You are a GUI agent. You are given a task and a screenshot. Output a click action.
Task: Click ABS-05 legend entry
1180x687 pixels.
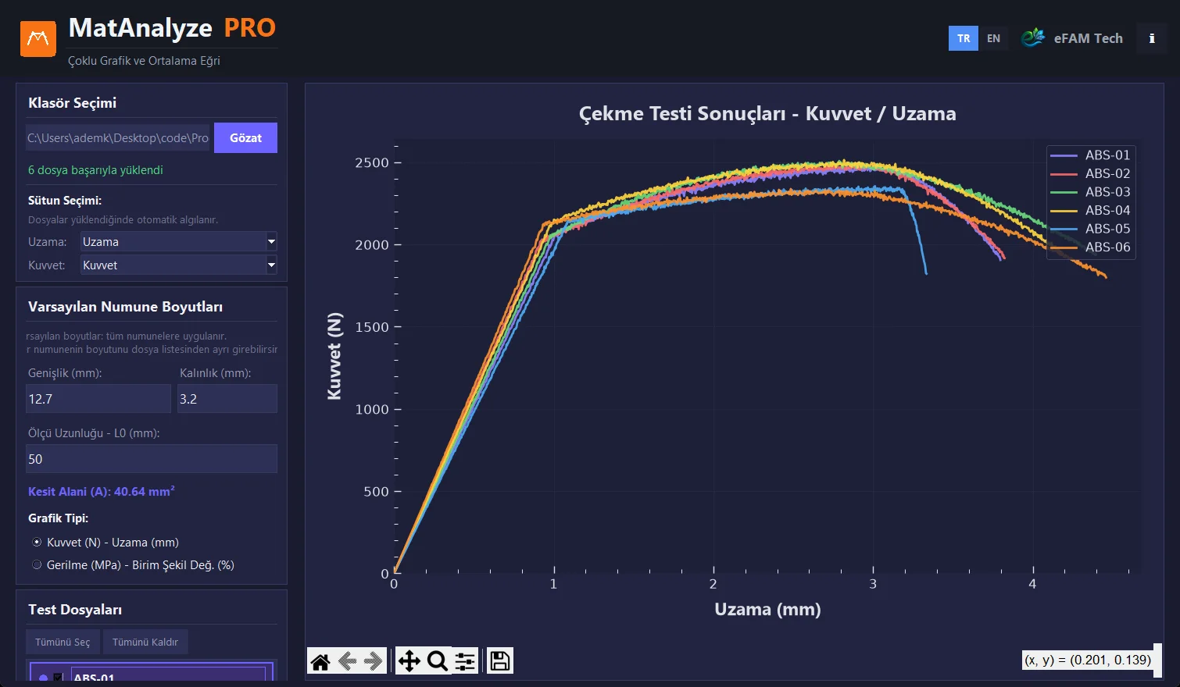1091,229
